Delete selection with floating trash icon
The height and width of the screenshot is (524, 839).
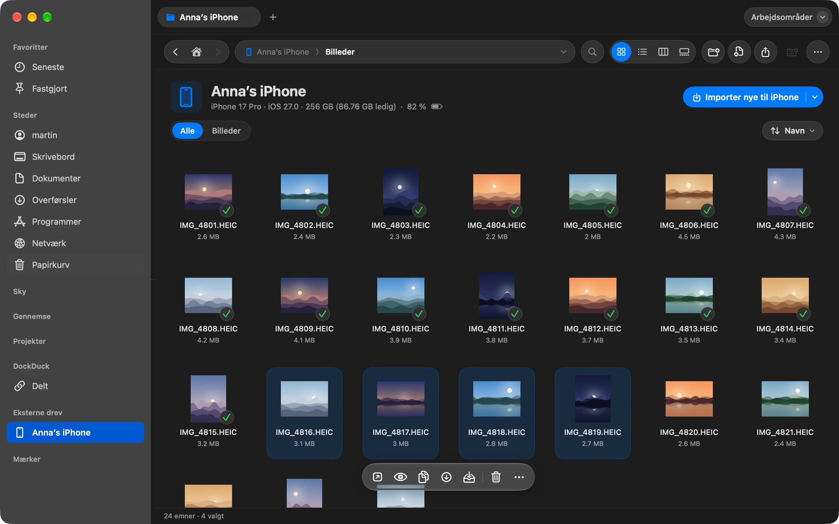(496, 477)
